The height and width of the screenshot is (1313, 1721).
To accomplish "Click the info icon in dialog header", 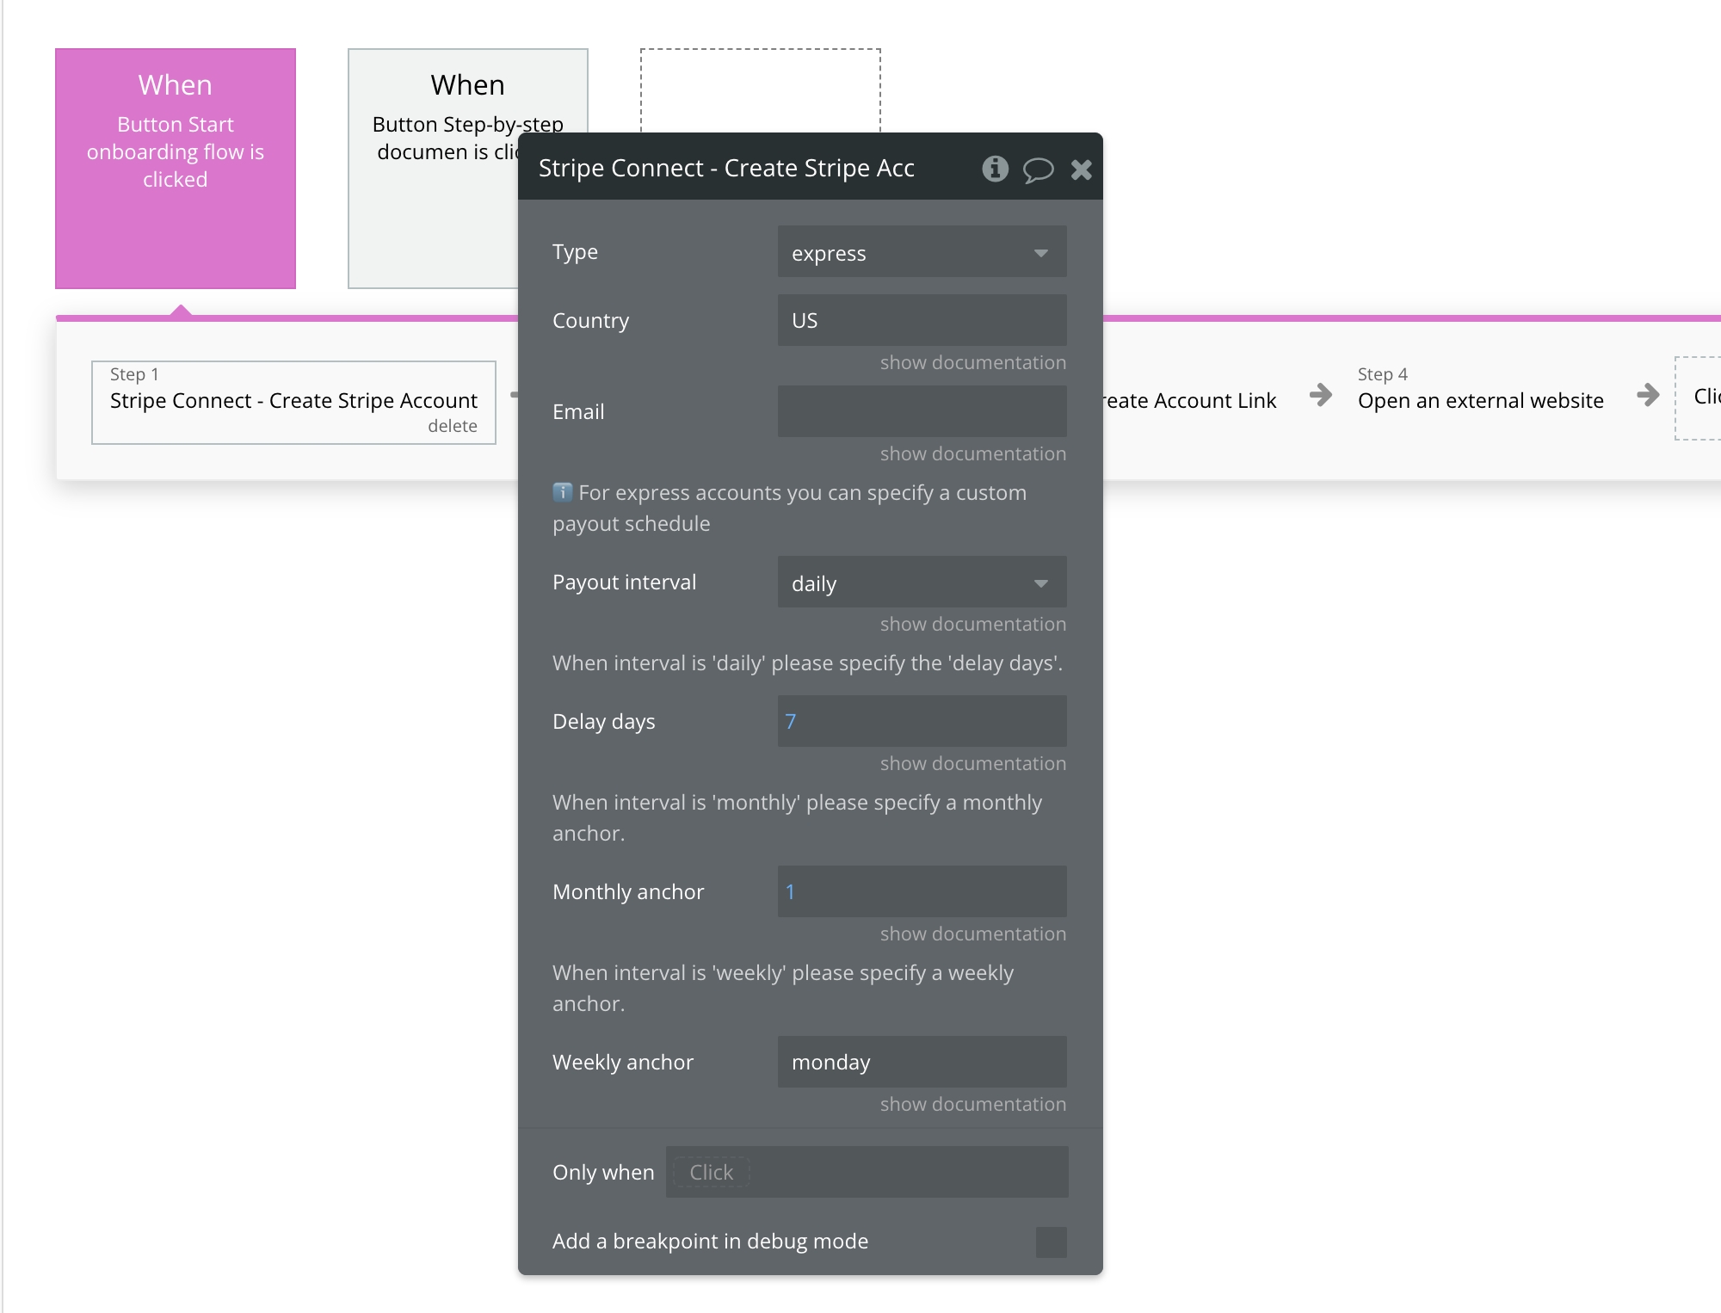I will click(x=995, y=169).
